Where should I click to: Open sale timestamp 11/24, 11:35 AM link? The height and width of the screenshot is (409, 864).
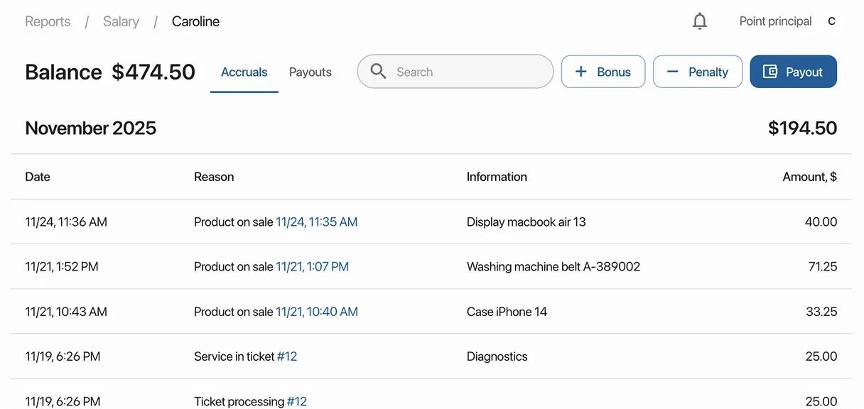[317, 222]
